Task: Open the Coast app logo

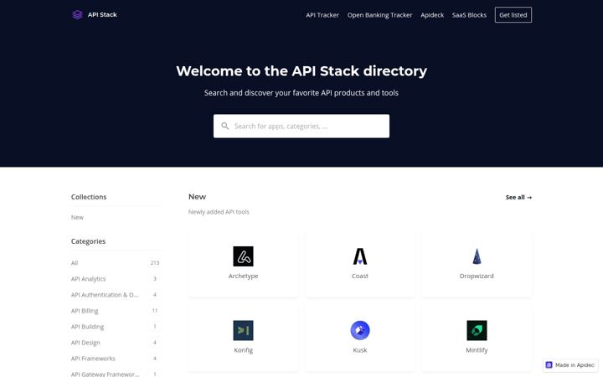Action: coord(360,256)
